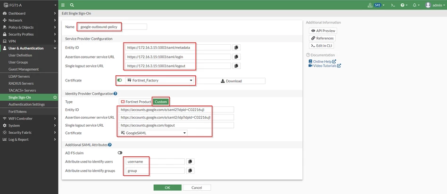Click the SP Entity ID URL field
447x194 pixels.
click(178, 47)
